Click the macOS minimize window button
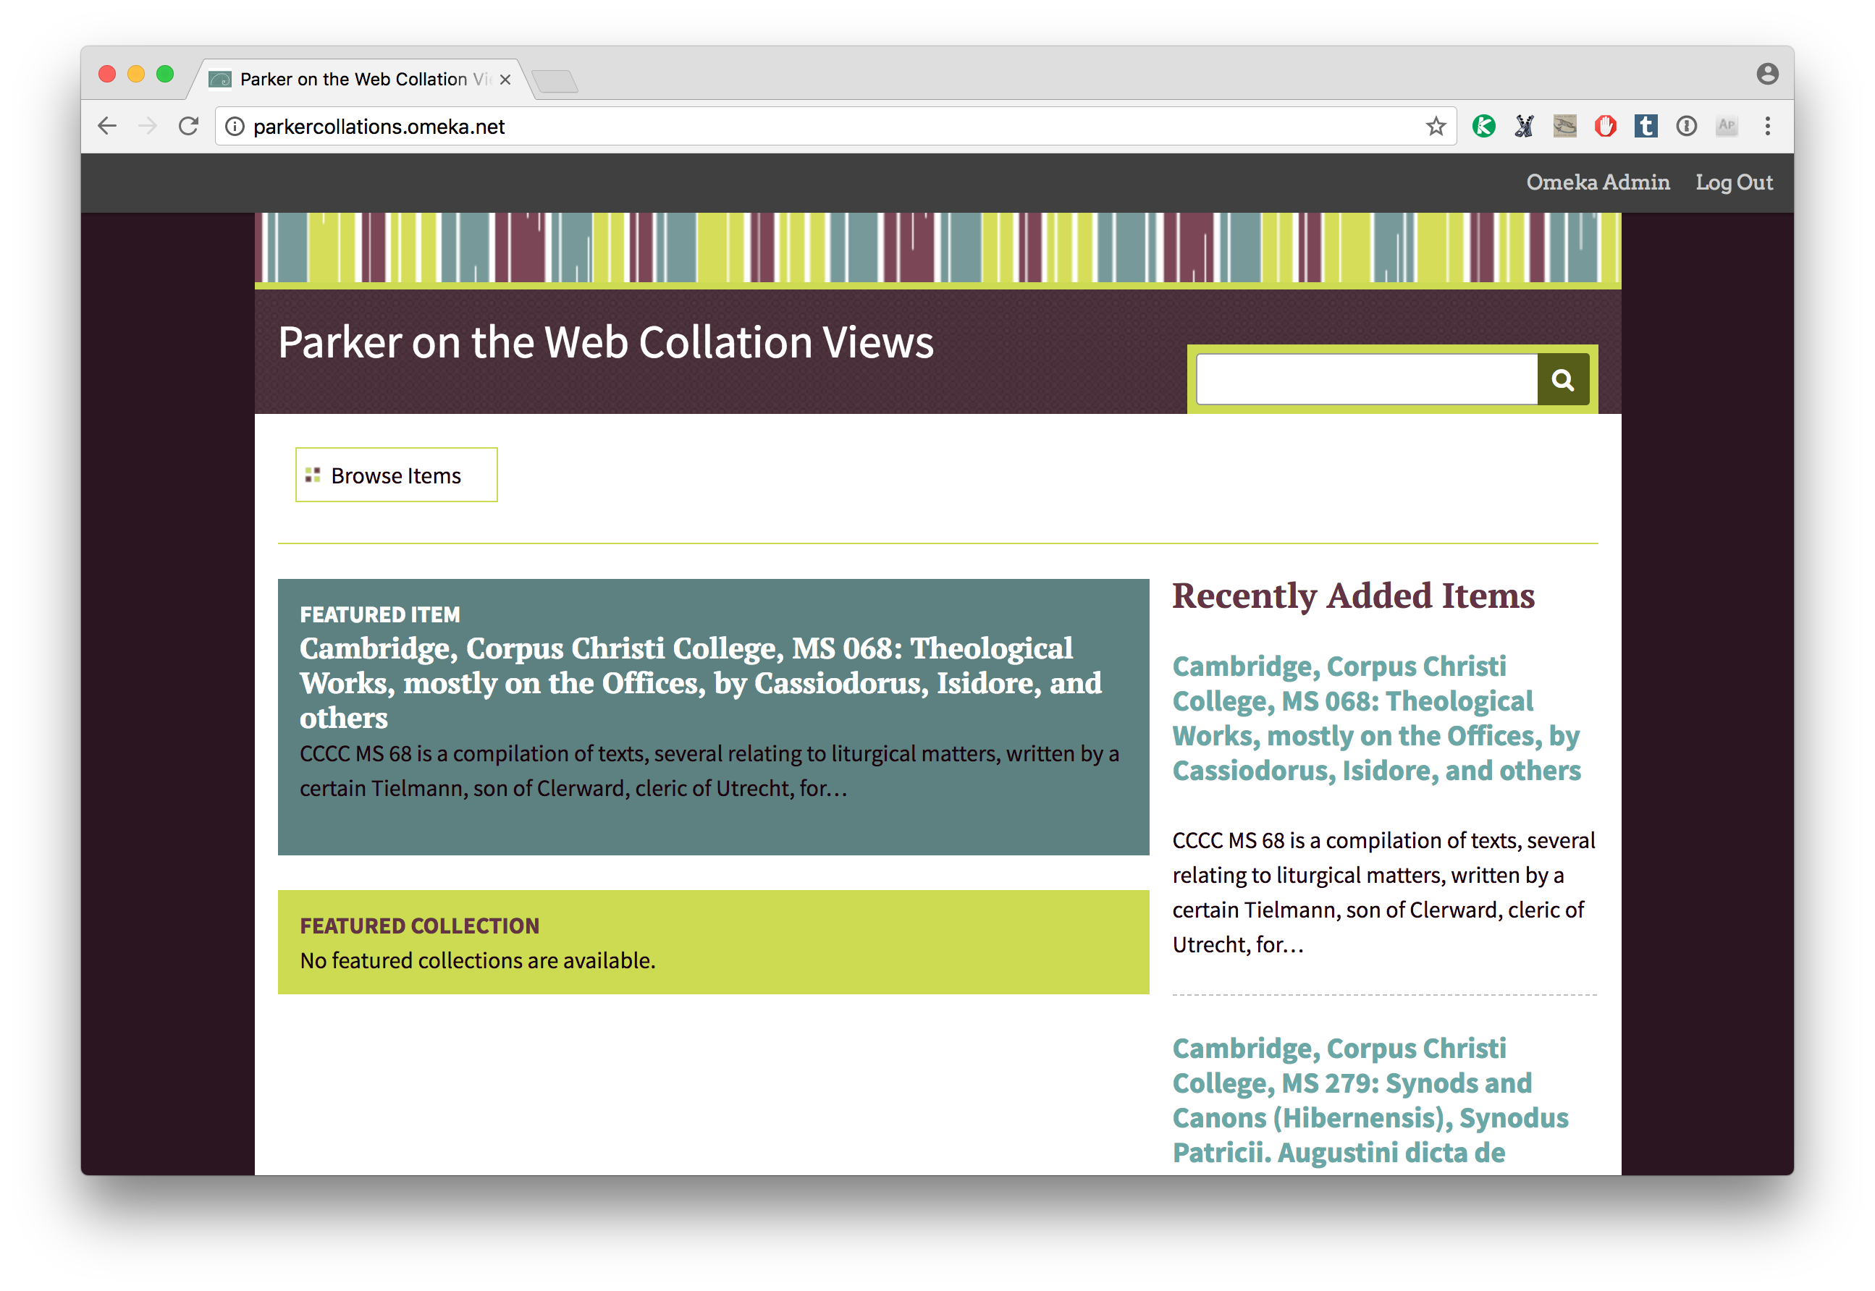 (x=136, y=74)
